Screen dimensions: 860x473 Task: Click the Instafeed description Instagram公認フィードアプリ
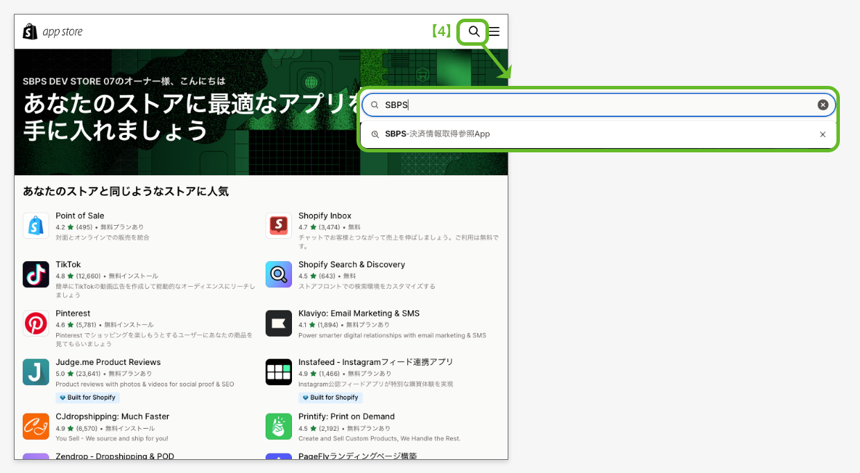click(375, 384)
